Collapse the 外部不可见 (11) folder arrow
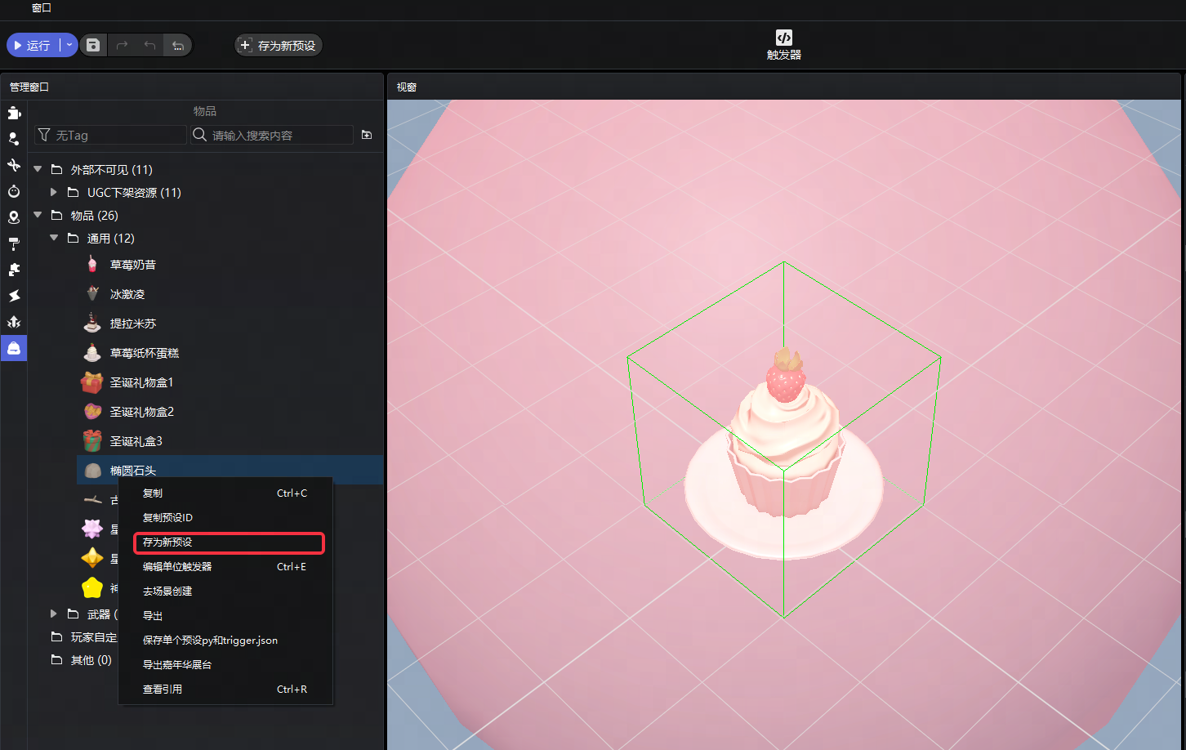Viewport: 1186px width, 750px height. click(38, 169)
